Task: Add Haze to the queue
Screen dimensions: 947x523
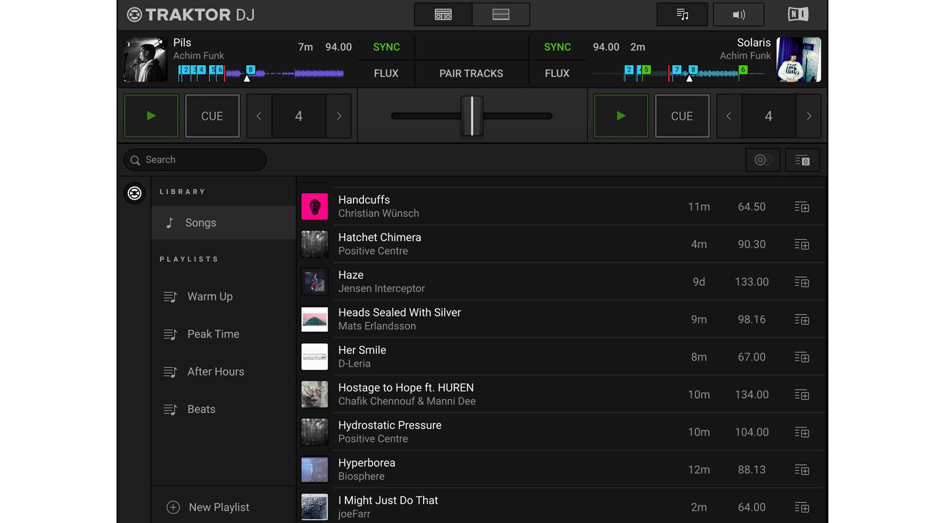Action: [x=802, y=282]
